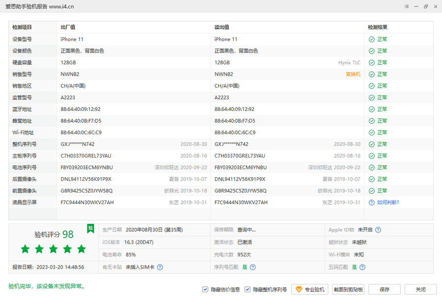Open the list menu icon in title bar

pos(407,6)
